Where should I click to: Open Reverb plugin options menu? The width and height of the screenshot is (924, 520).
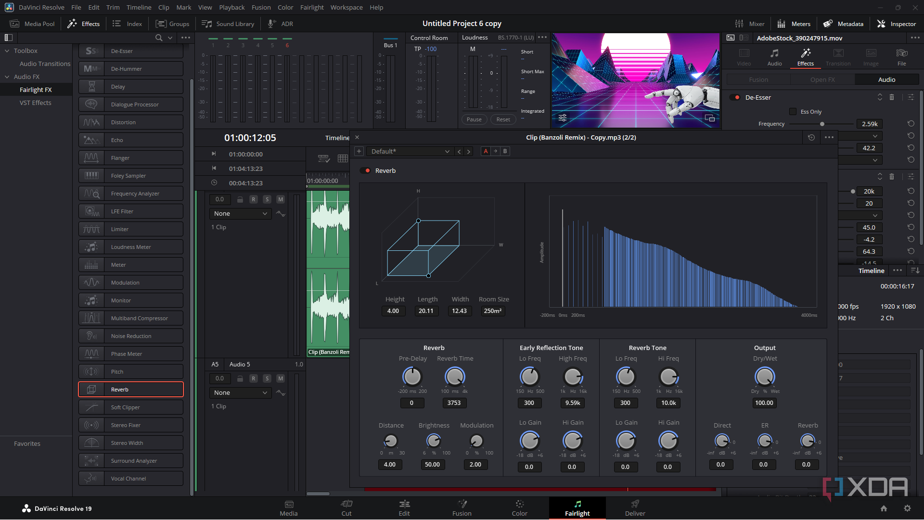(829, 137)
